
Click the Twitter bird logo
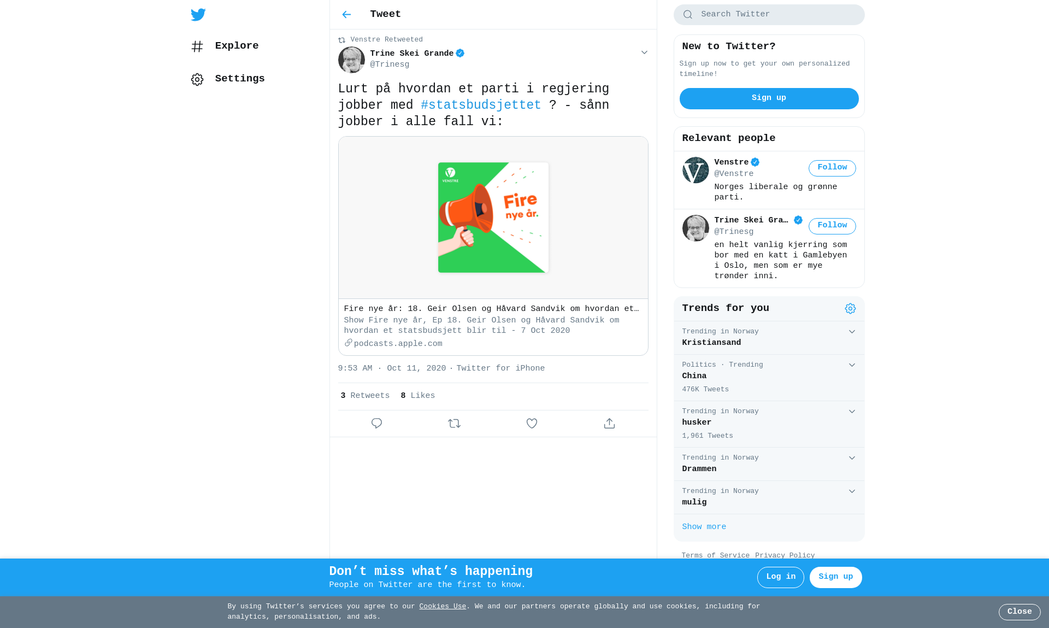[x=198, y=15]
